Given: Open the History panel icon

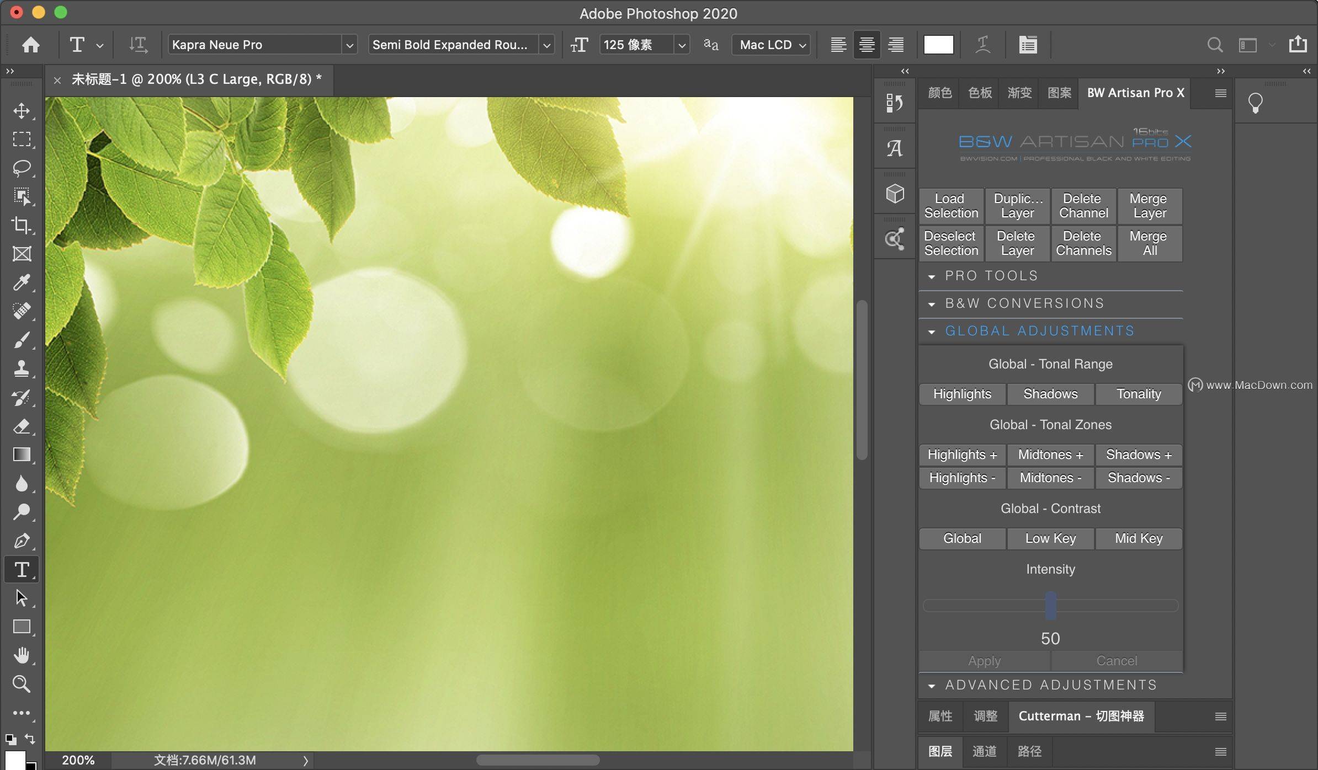Looking at the screenshot, I should [x=894, y=103].
